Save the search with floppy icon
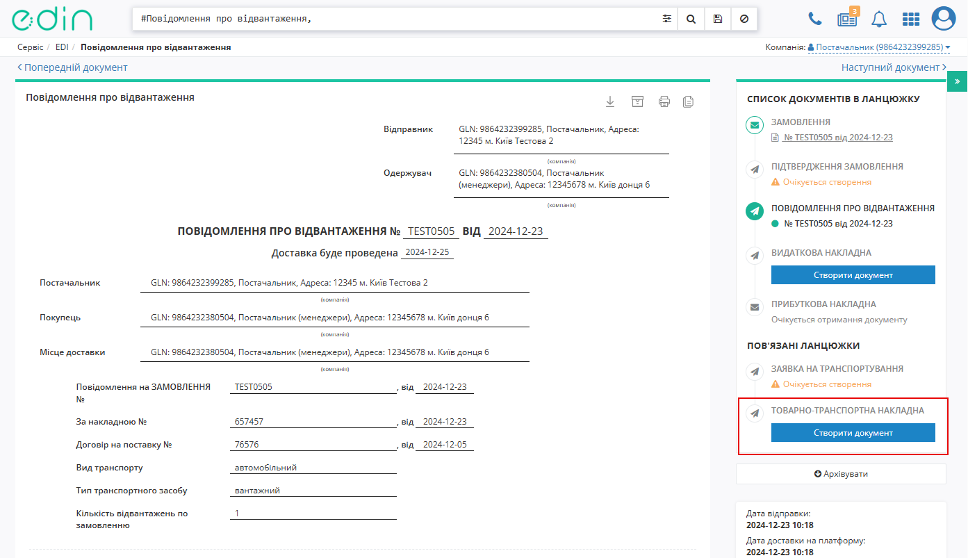 (718, 19)
